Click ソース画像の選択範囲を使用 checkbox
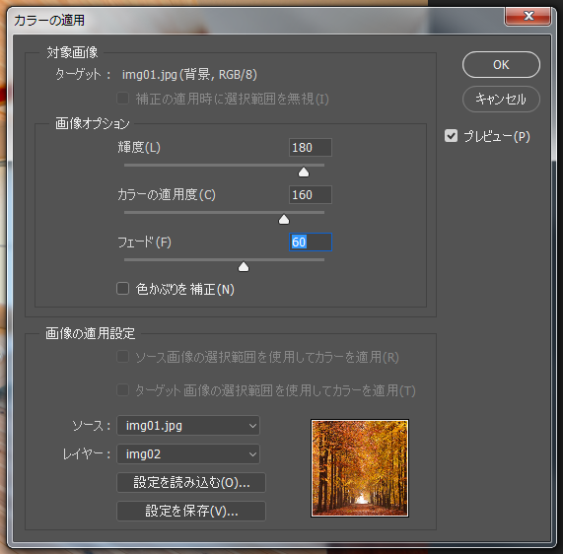The width and height of the screenshot is (563, 554). [x=123, y=357]
